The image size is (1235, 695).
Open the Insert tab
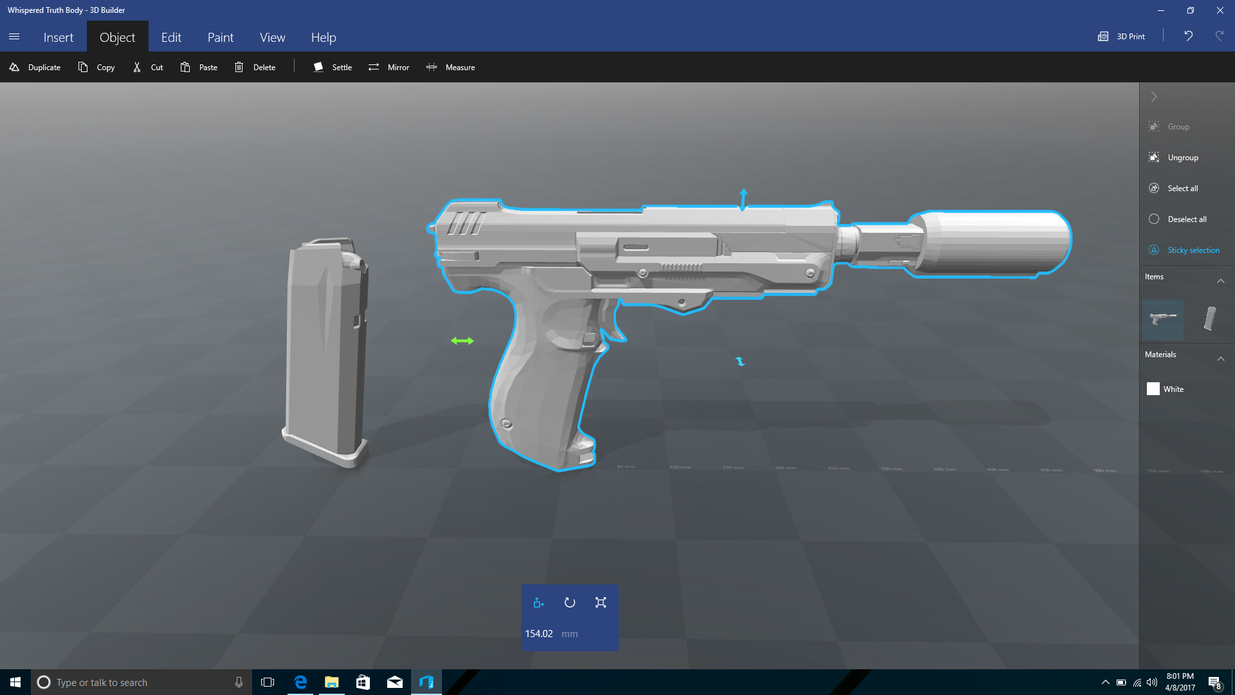pos(59,37)
